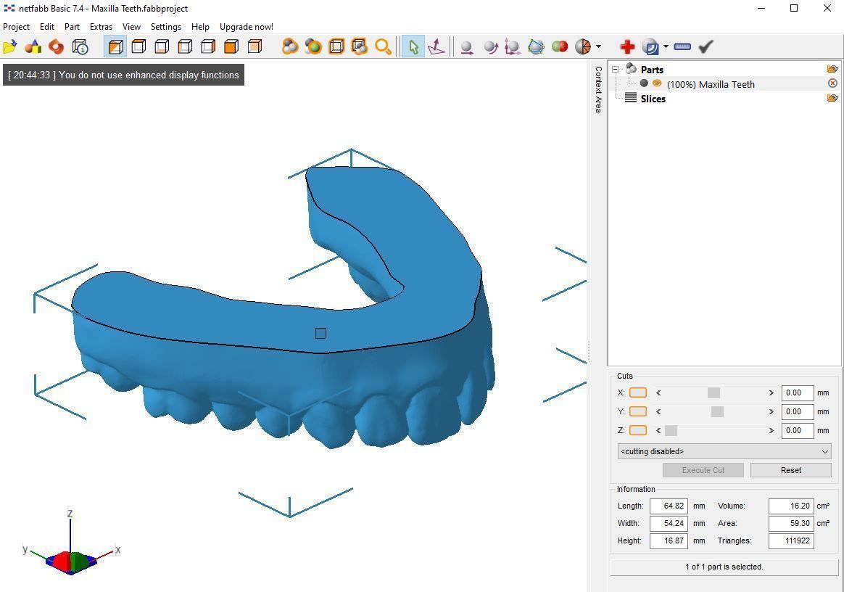Collapse the Parts tree node
The width and height of the screenshot is (844, 592).
point(616,70)
